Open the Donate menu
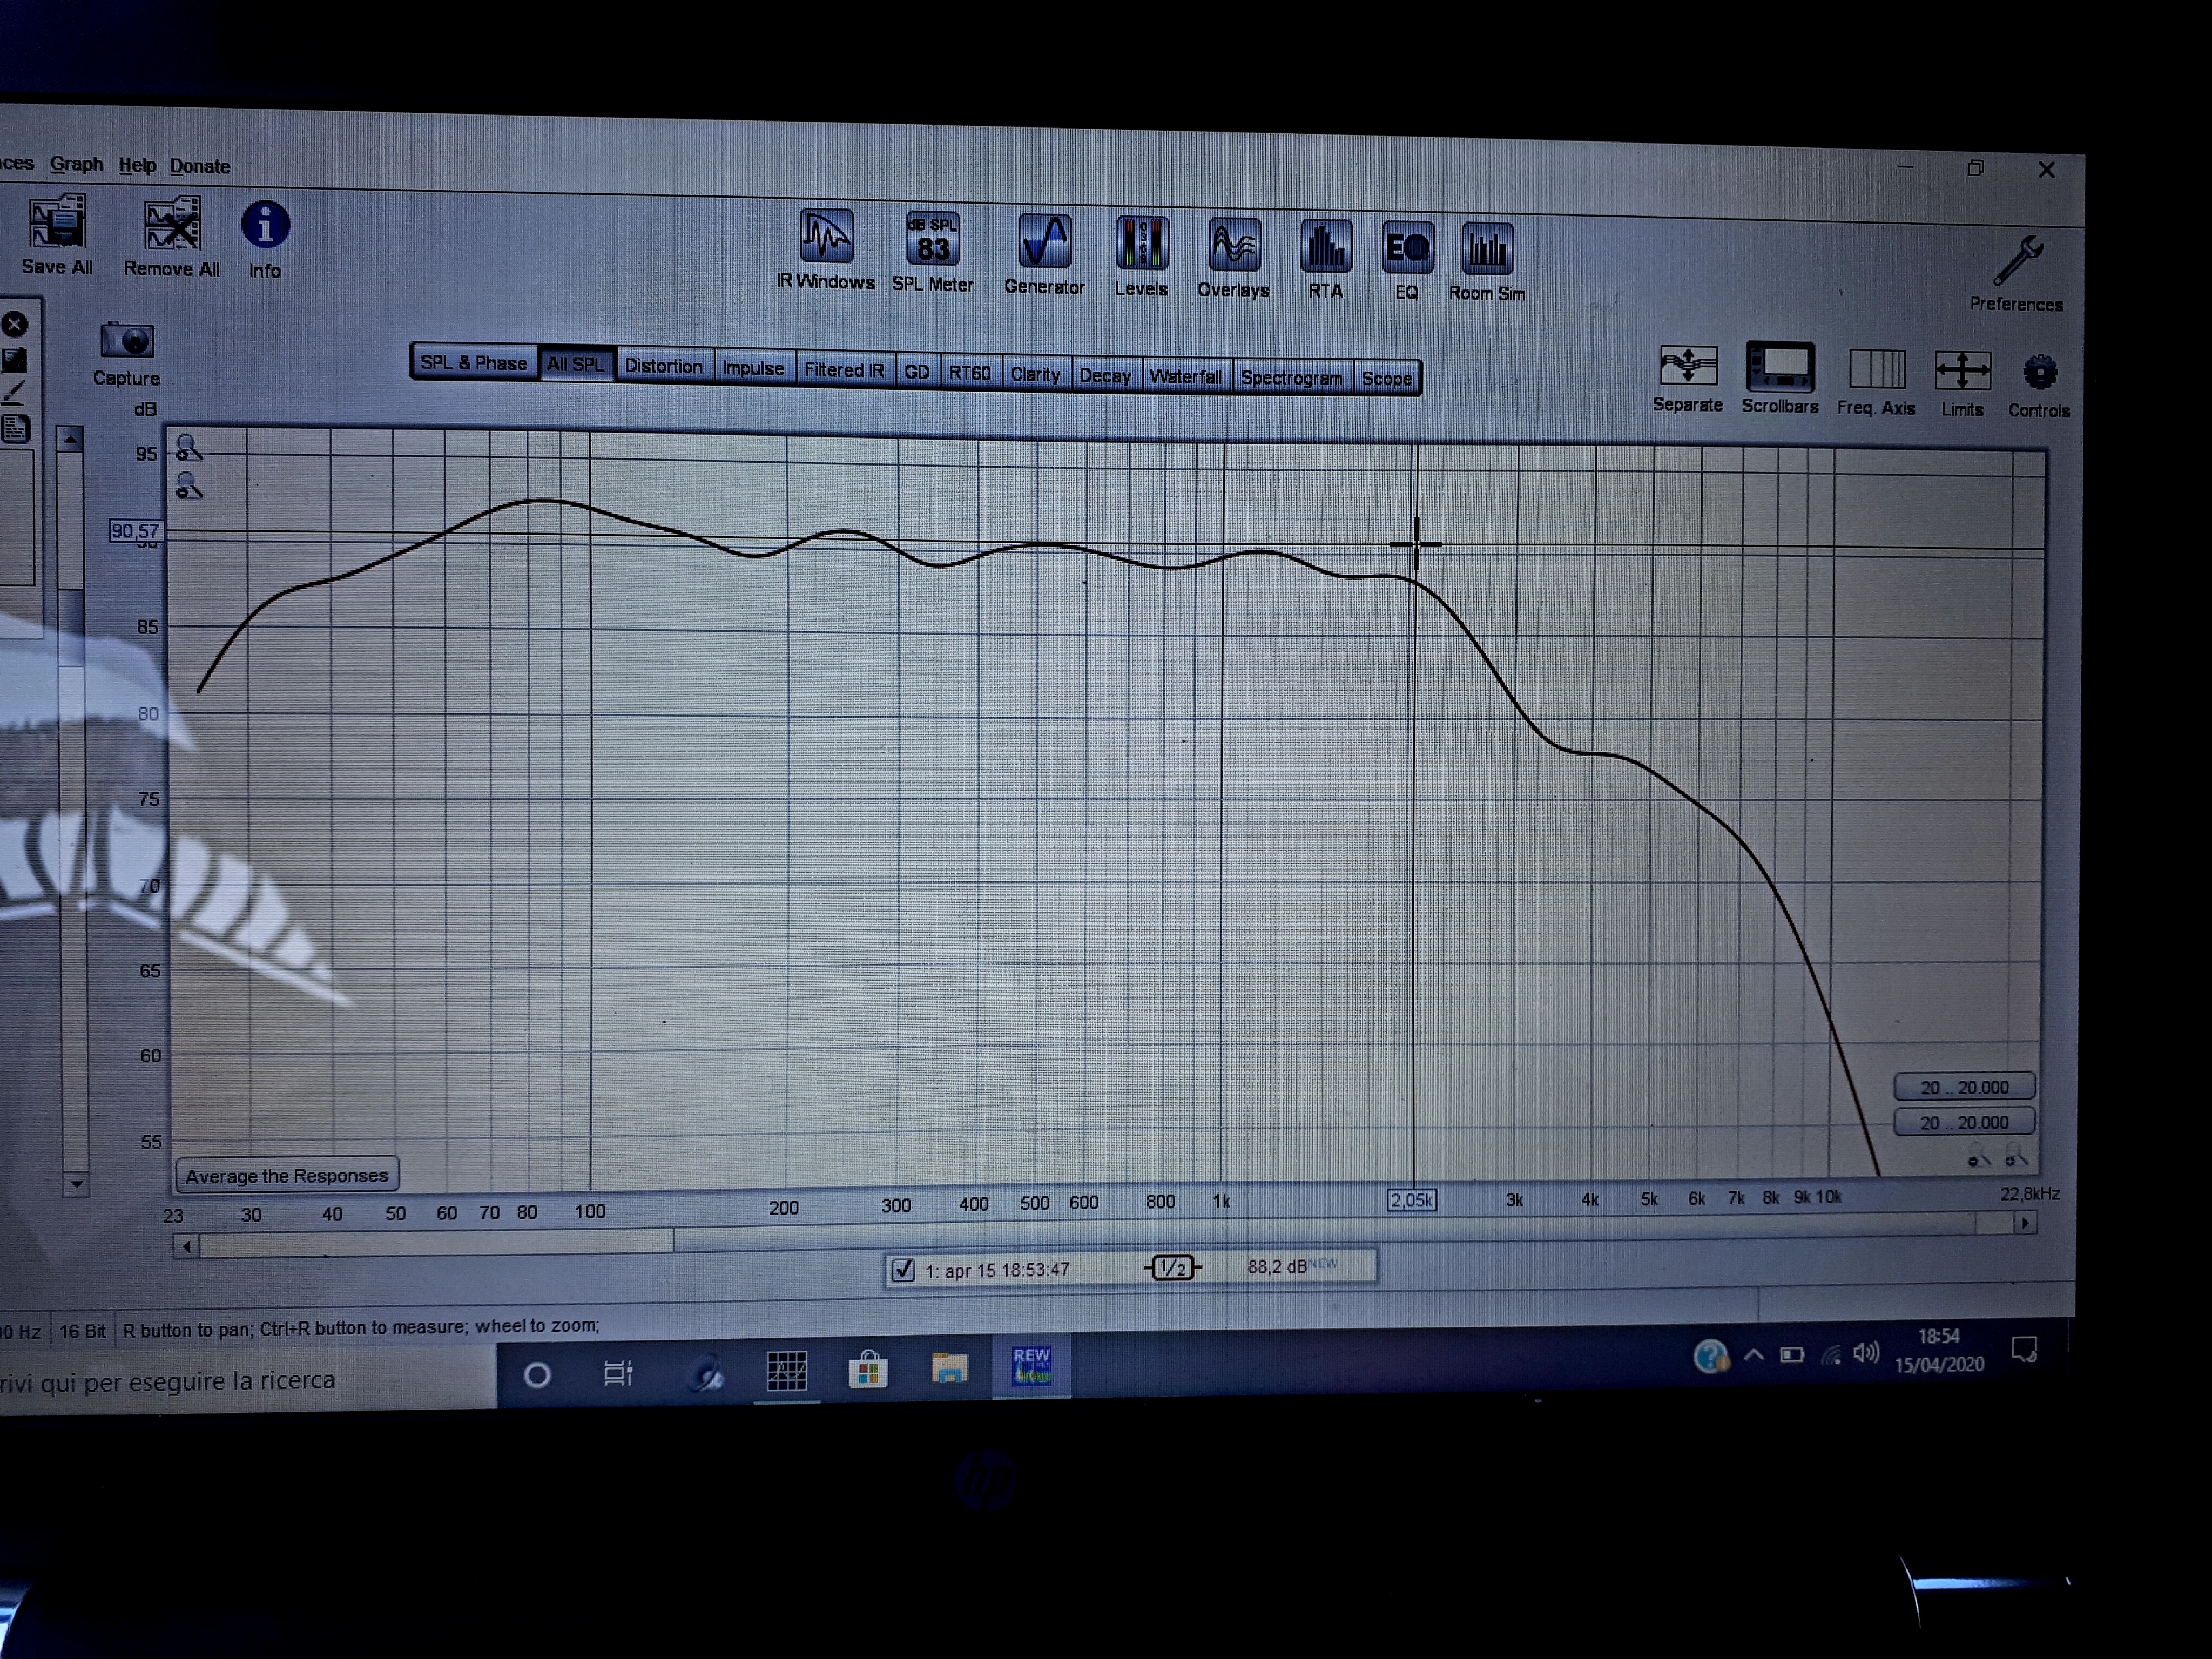The image size is (2212, 1659). 199,166
